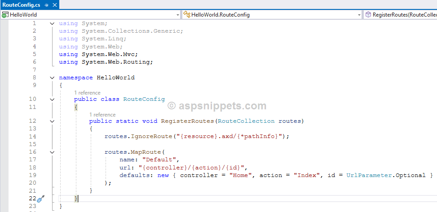This screenshot has height=212, width=437.
Task: Click the RouteCollection type in method signature
Action: pyautogui.click(x=246, y=121)
